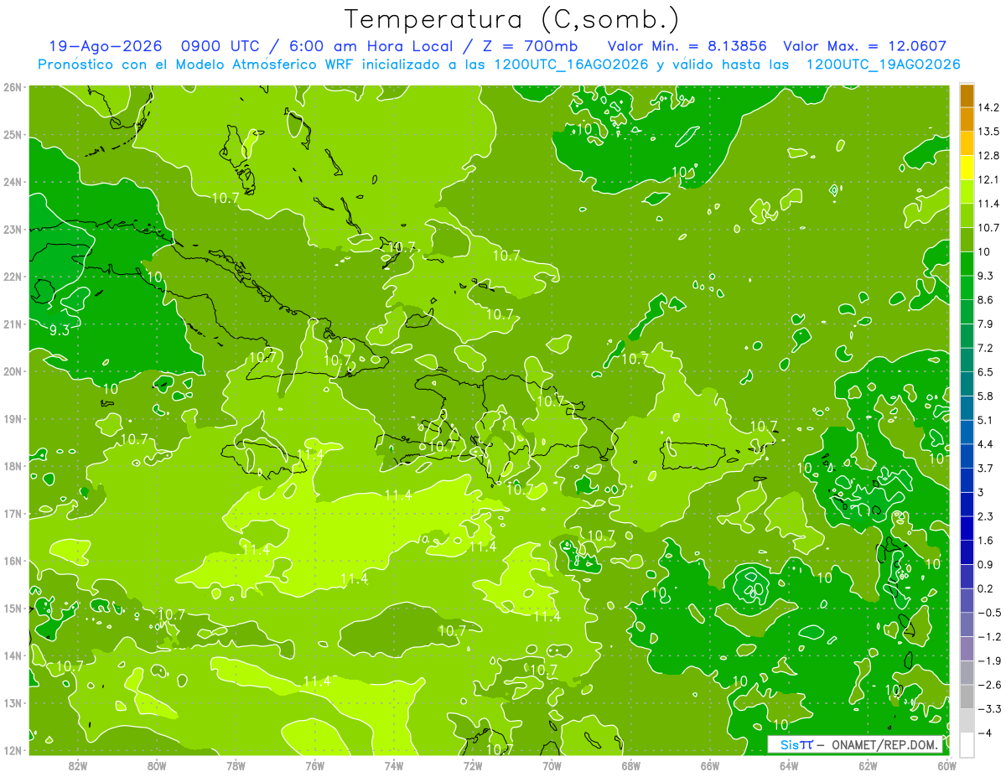Click the 7.2 legend value
The image size is (1006, 777).
pyautogui.click(x=986, y=348)
